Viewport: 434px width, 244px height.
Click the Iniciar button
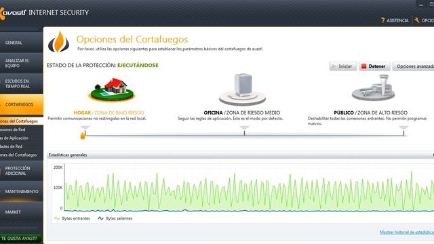343,66
